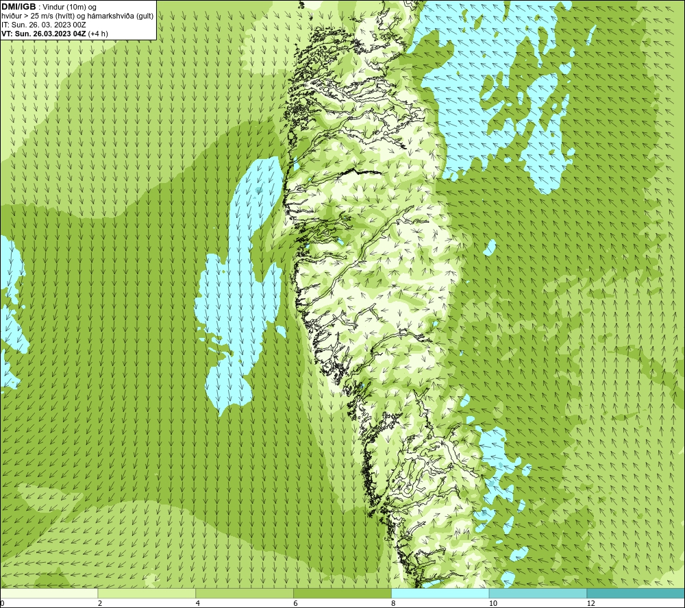This screenshot has width=685, height=608.
Task: Click the 'IT: Sun. 26. 03. 2023 00Z' line
Action: (44, 25)
